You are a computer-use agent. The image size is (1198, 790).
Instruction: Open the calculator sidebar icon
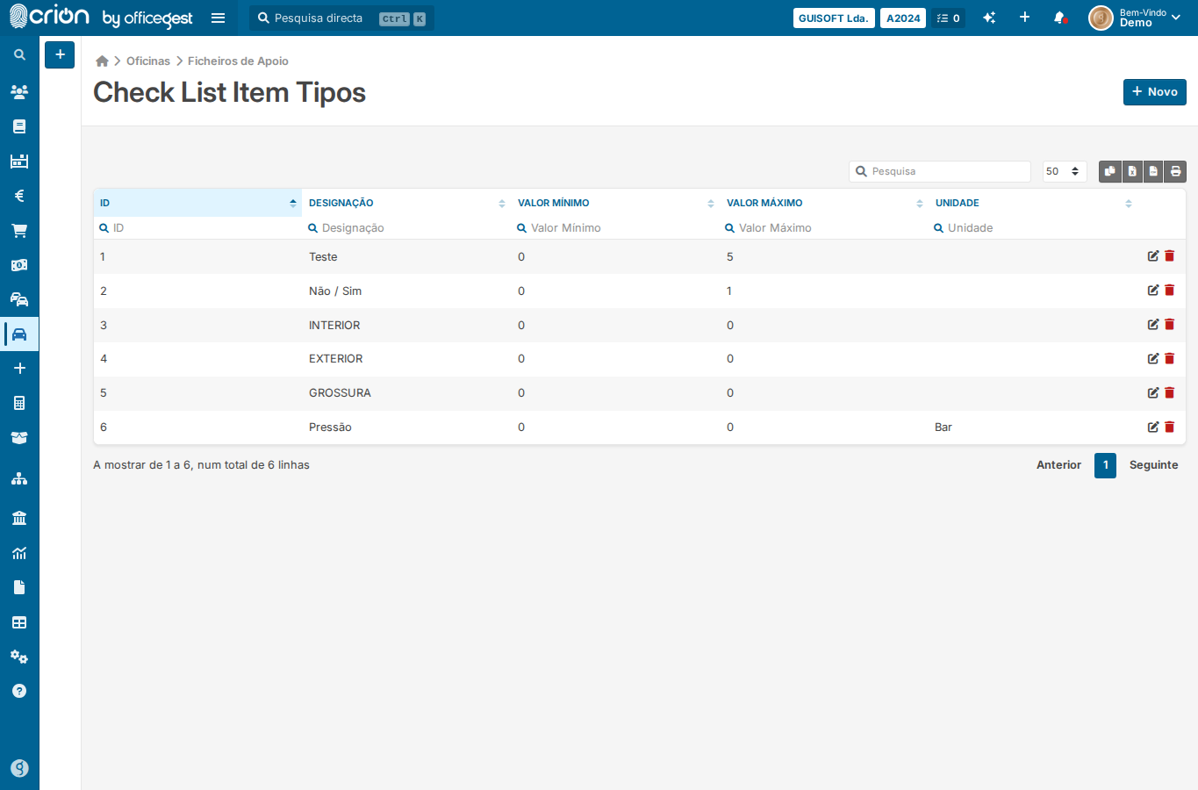pyautogui.click(x=19, y=403)
